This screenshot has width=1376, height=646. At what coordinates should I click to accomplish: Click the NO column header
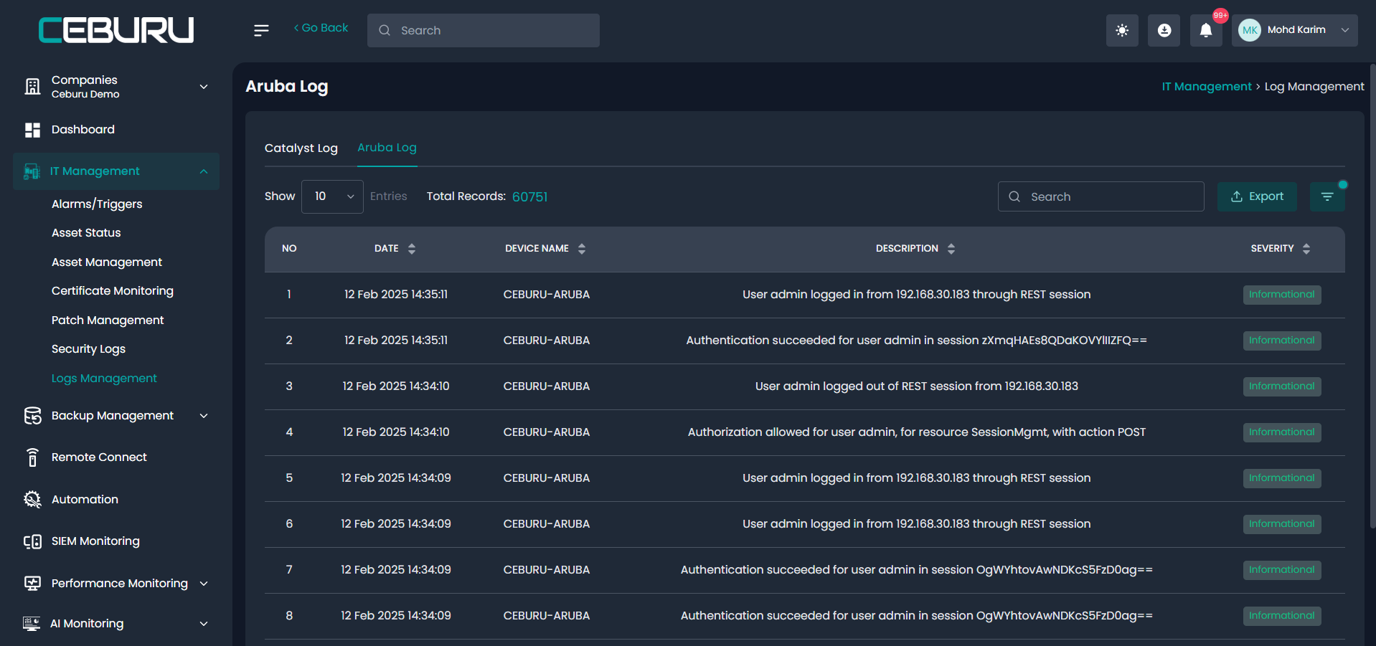[289, 249]
